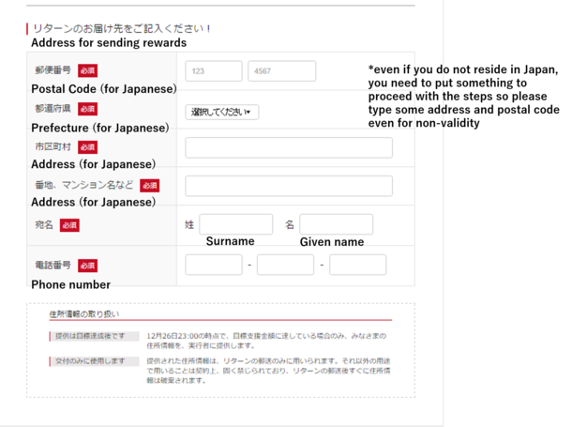Viewport: 572px width, 427px height.
Task: Focus the 名 Given name input field
Action: (336, 224)
